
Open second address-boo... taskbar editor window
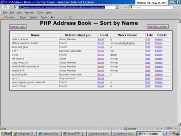tap(124, 134)
